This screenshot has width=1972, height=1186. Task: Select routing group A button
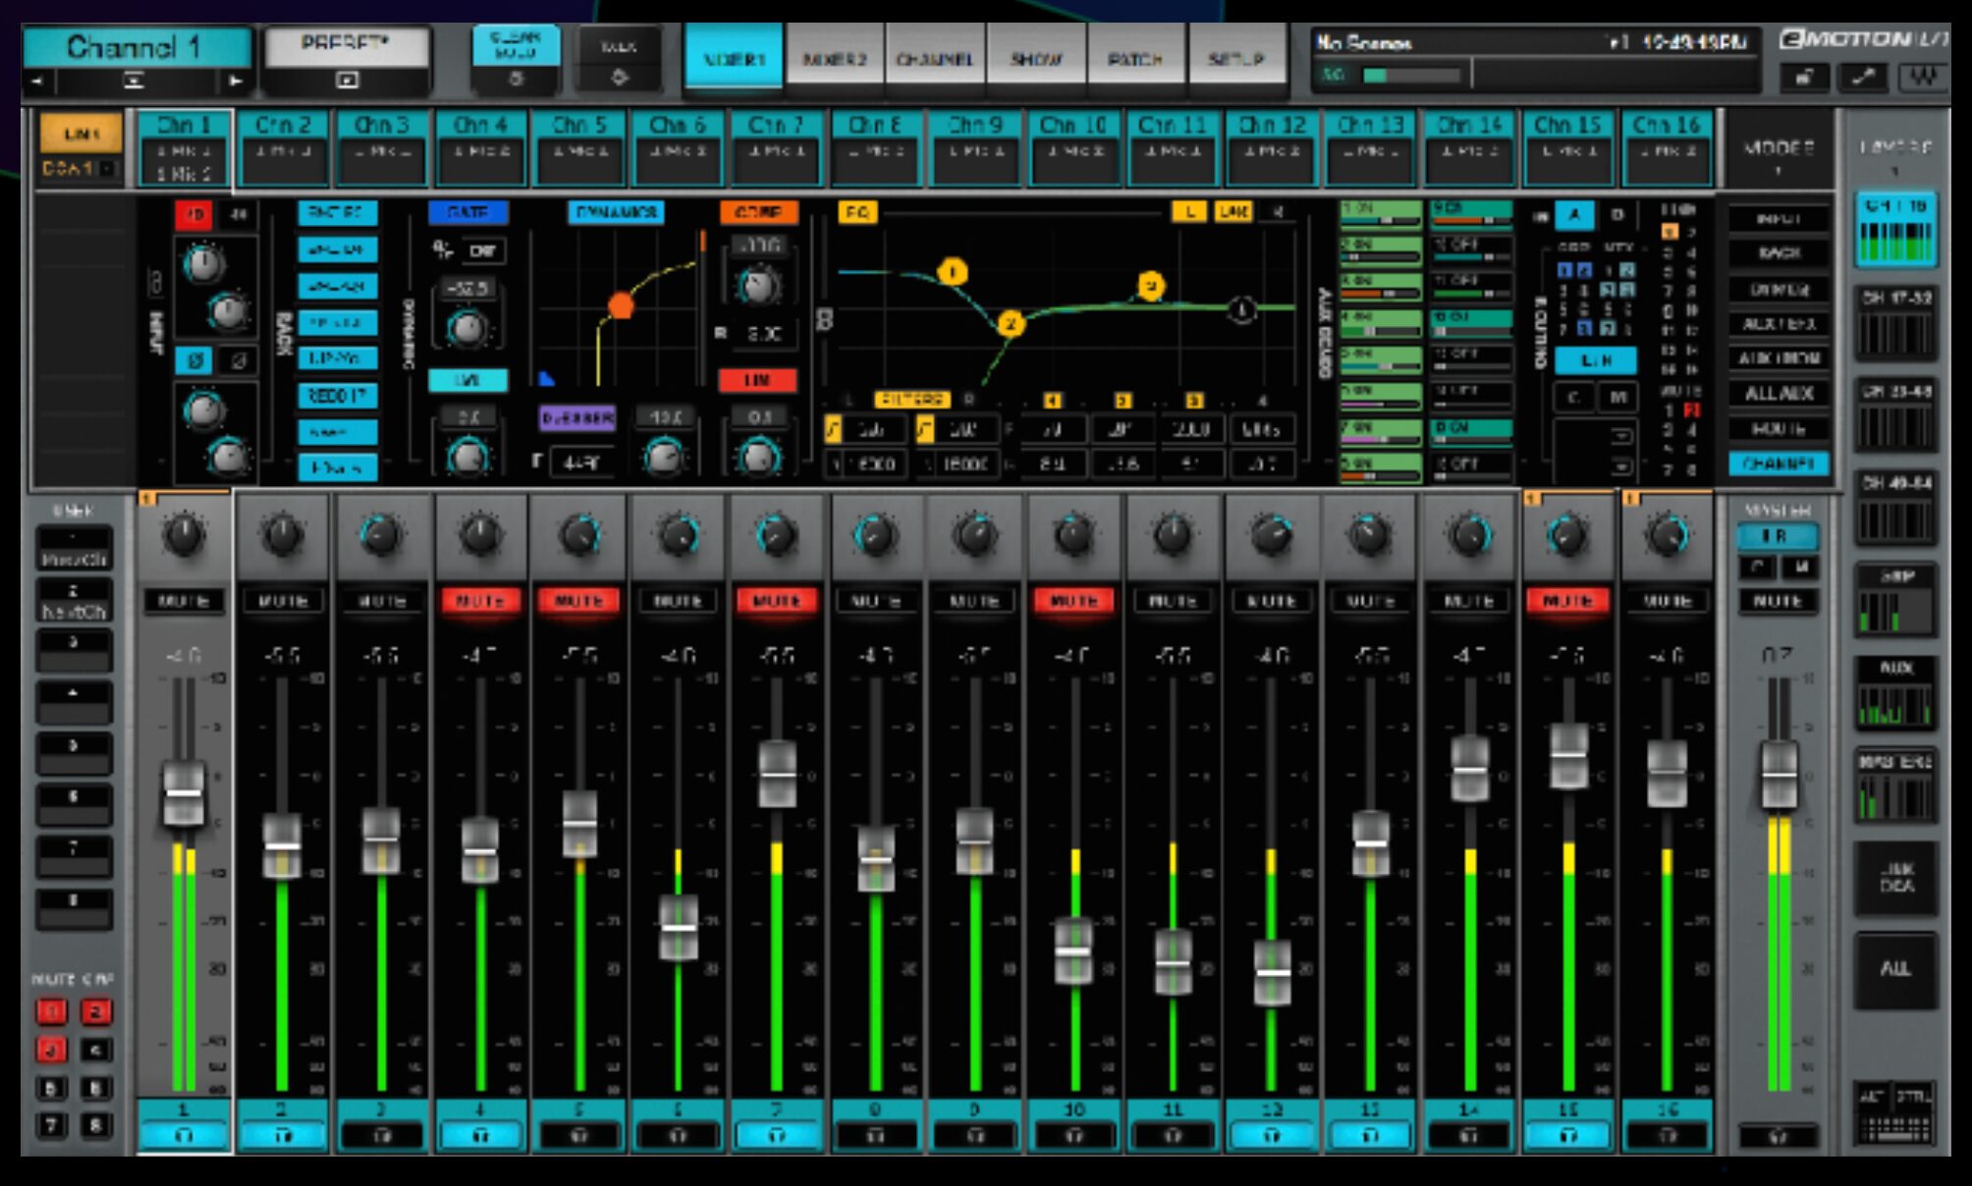point(1574,215)
